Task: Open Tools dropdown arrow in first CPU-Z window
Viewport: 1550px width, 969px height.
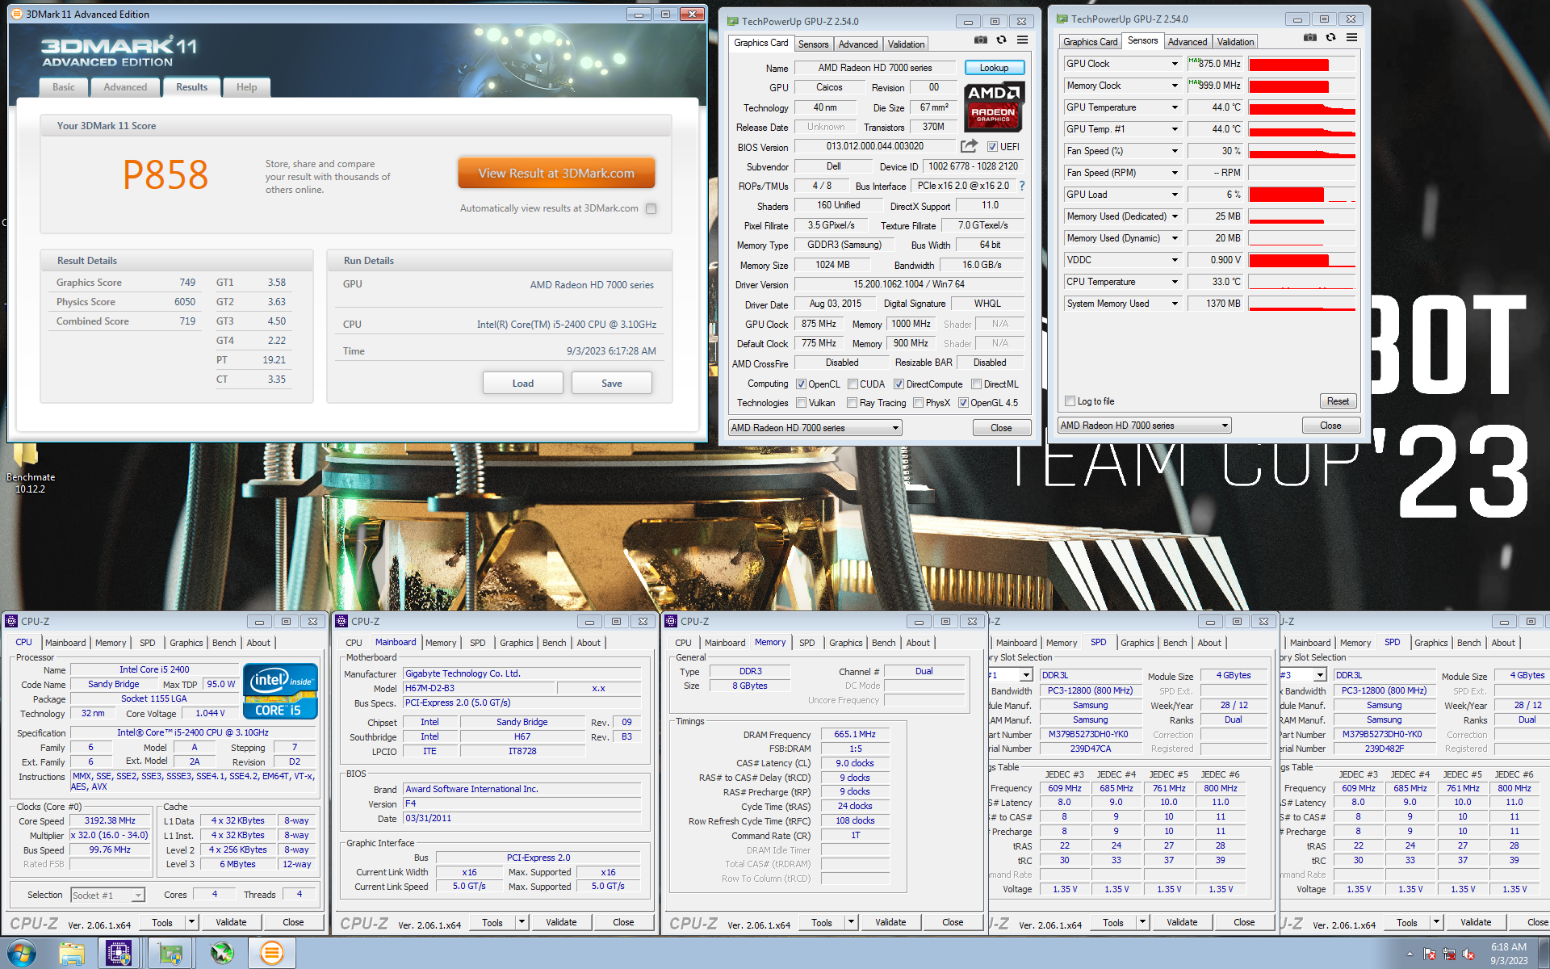Action: (x=191, y=922)
